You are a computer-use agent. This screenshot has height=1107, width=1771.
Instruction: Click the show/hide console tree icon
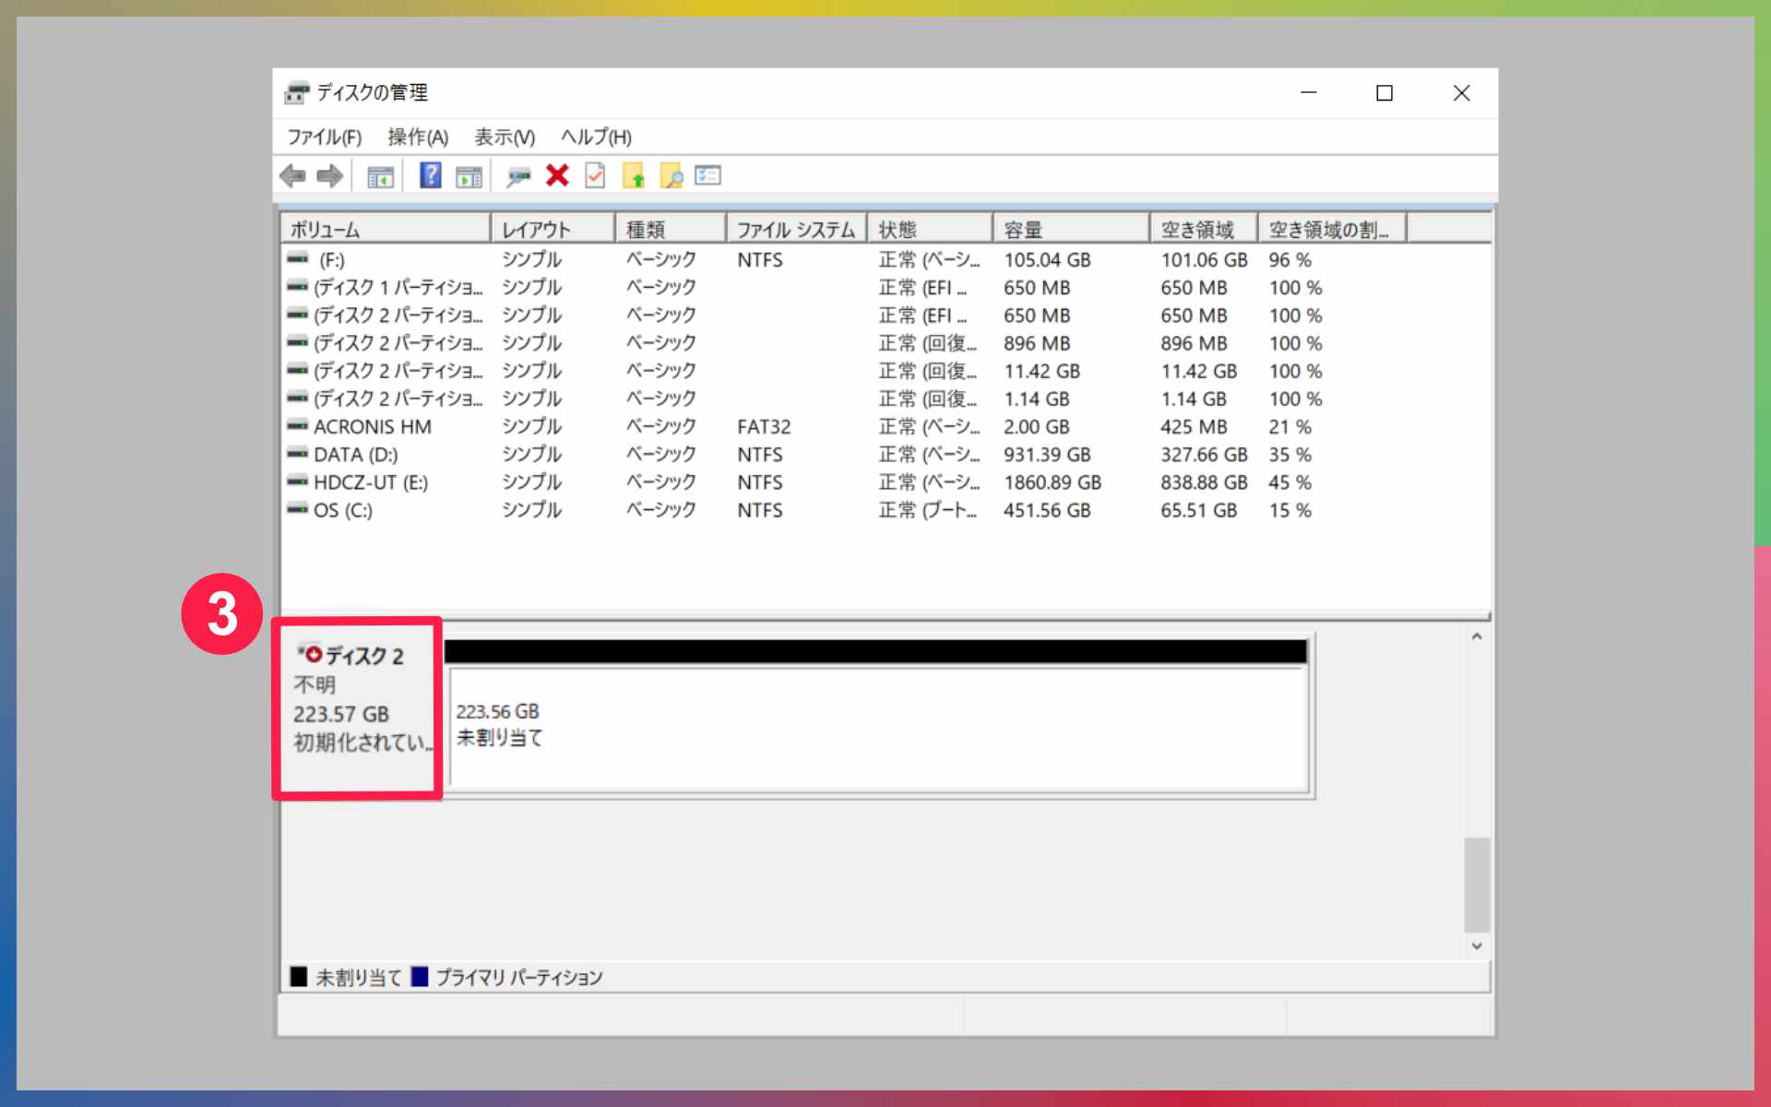(380, 176)
